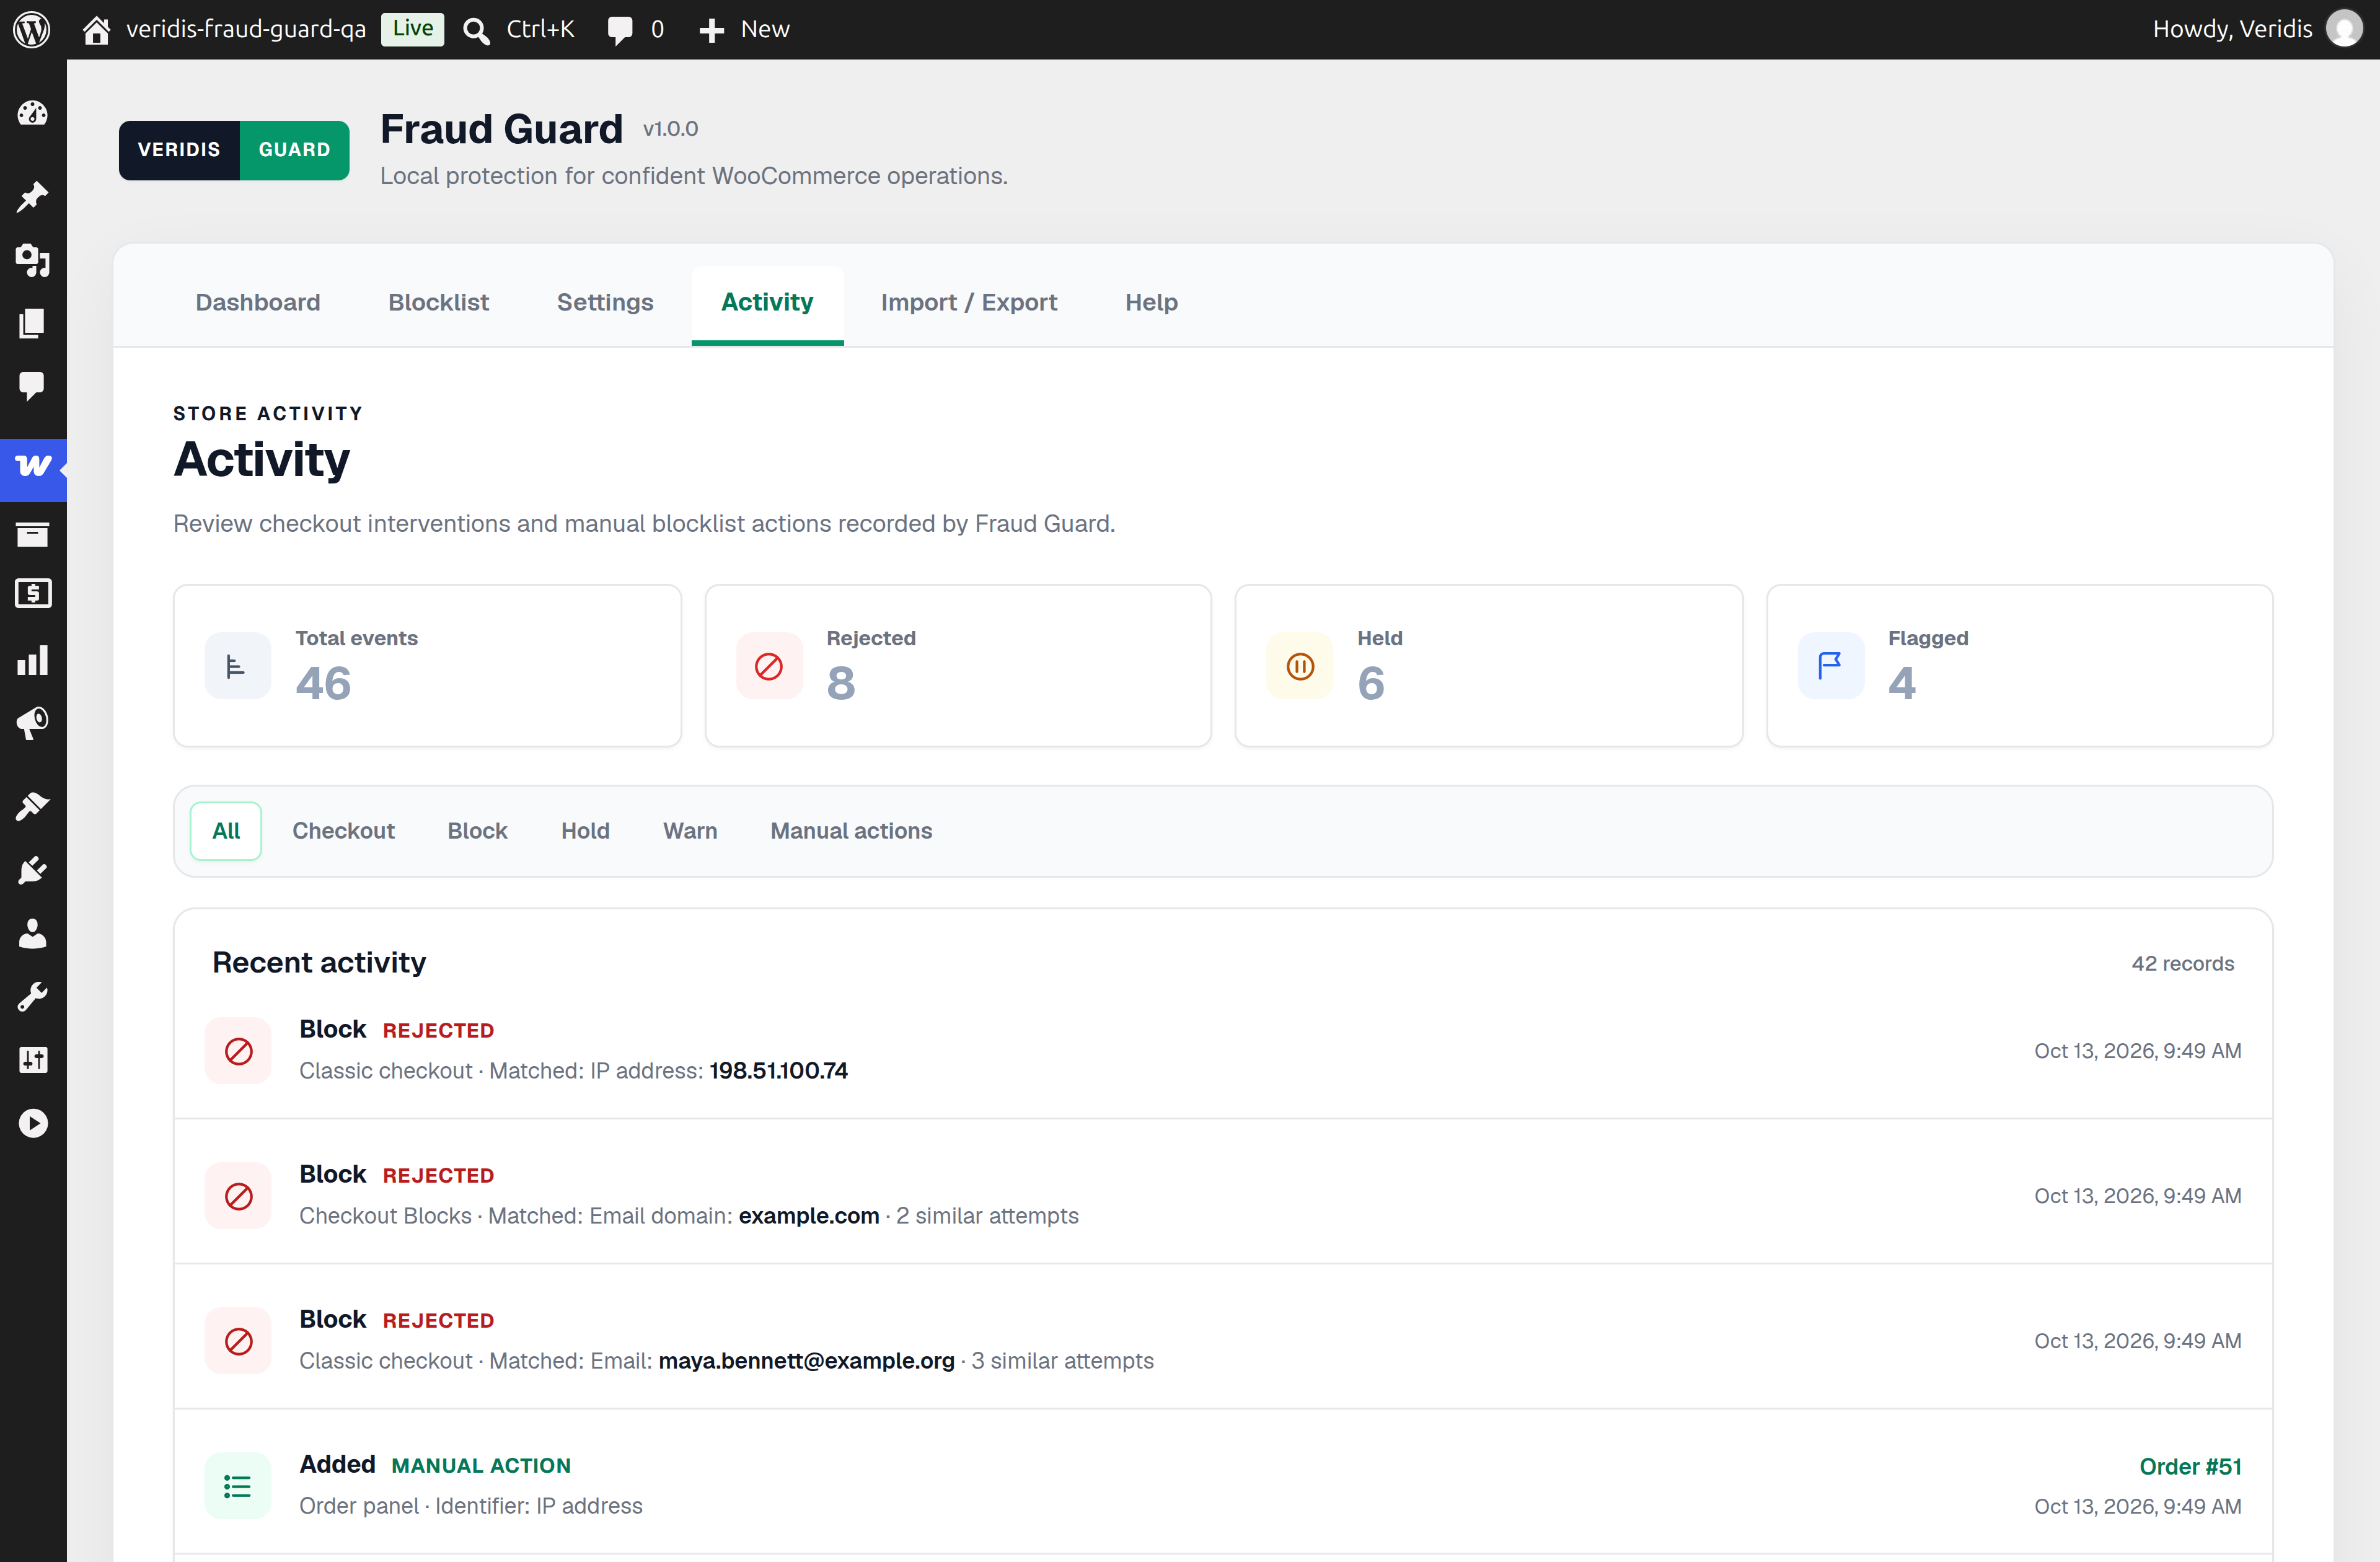Click the Flagged card's flag icon
This screenshot has height=1562, width=2380.
pos(1831,666)
